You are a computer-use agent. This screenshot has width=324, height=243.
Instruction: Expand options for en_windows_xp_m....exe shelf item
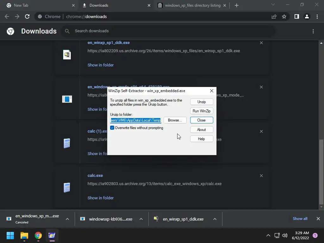click(x=67, y=219)
